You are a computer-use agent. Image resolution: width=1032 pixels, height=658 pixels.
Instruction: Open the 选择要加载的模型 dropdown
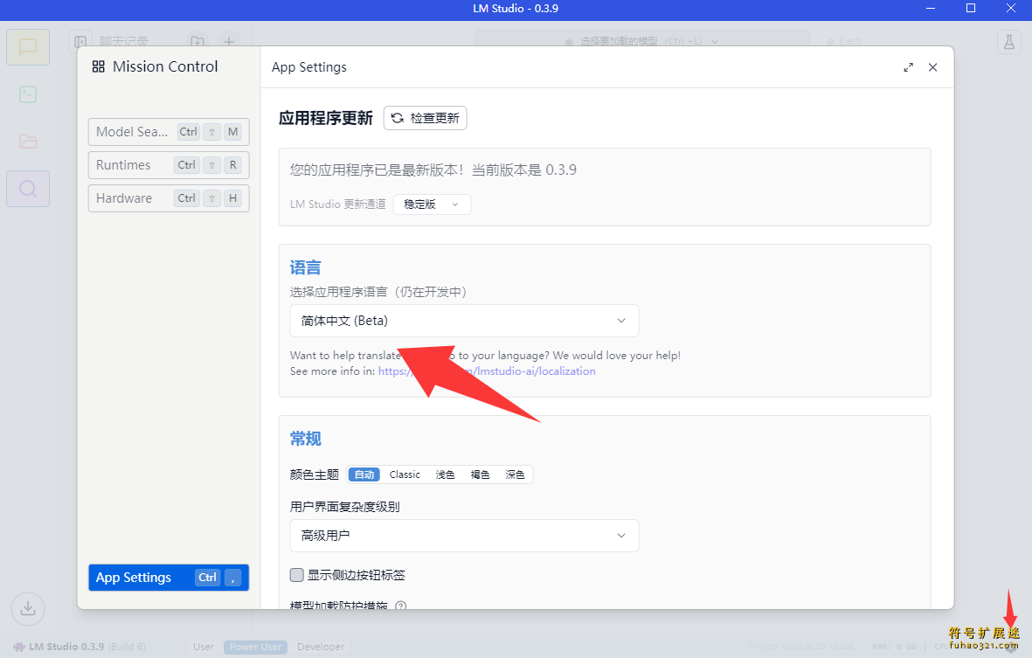[641, 41]
